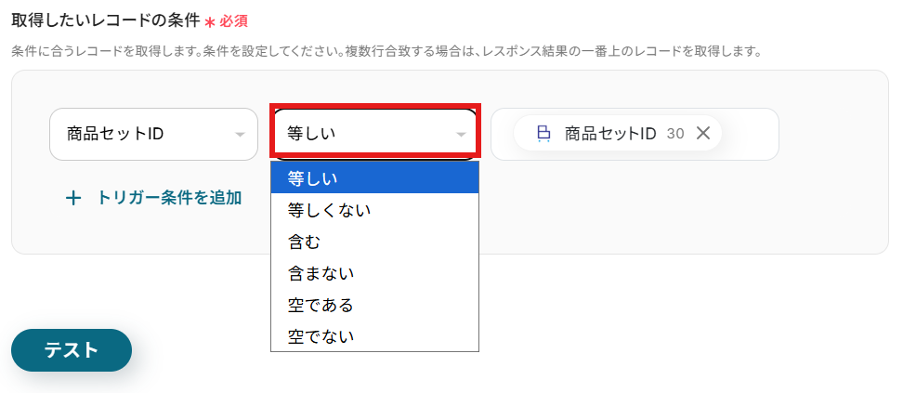This screenshot has width=903, height=393.
Task: Click arrow icon on left 商品セットID field
Action: point(240,135)
